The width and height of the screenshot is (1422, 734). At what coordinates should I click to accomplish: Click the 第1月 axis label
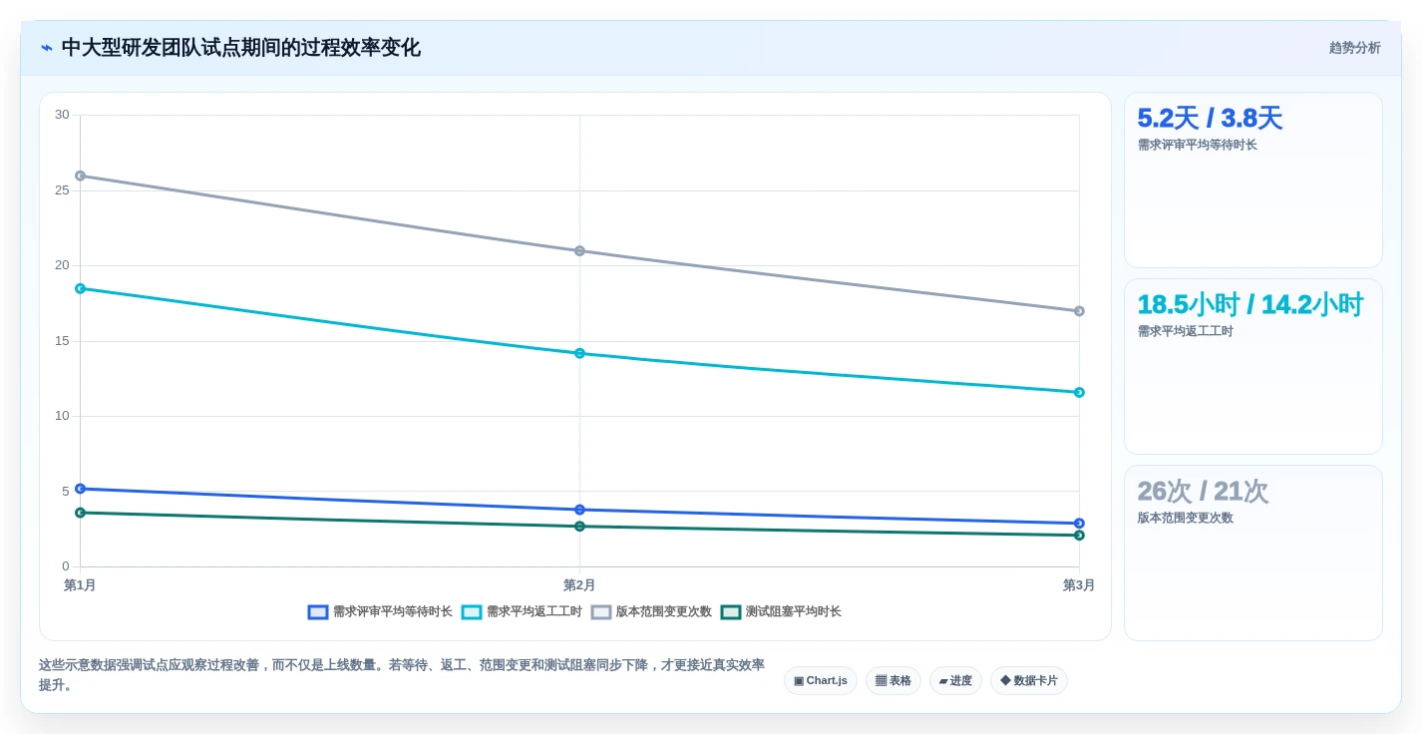pyautogui.click(x=80, y=585)
